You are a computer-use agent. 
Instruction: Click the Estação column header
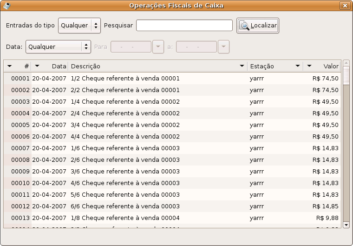(274, 66)
